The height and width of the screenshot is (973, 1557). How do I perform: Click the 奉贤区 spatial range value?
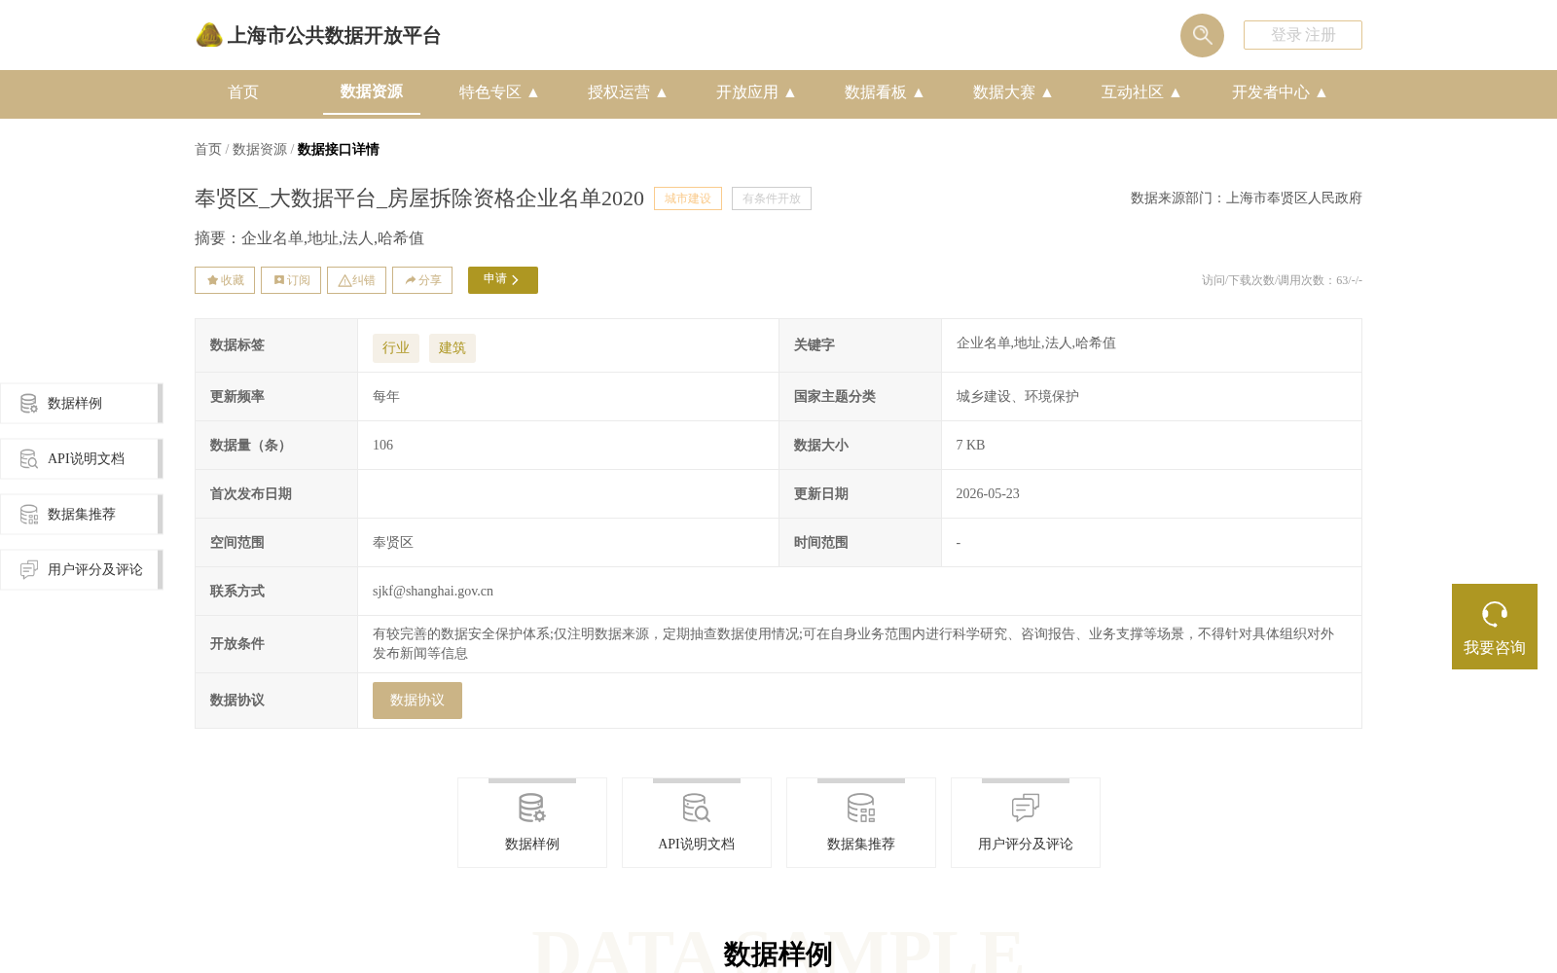coord(393,543)
